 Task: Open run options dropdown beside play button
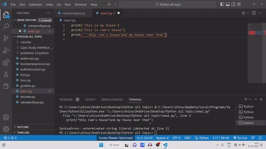(x=248, y=13)
